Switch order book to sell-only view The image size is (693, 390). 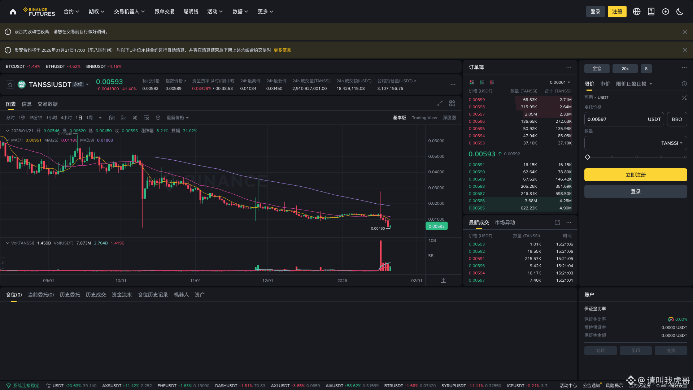492,82
